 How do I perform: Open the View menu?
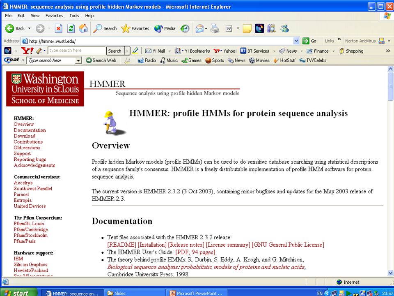coord(35,16)
